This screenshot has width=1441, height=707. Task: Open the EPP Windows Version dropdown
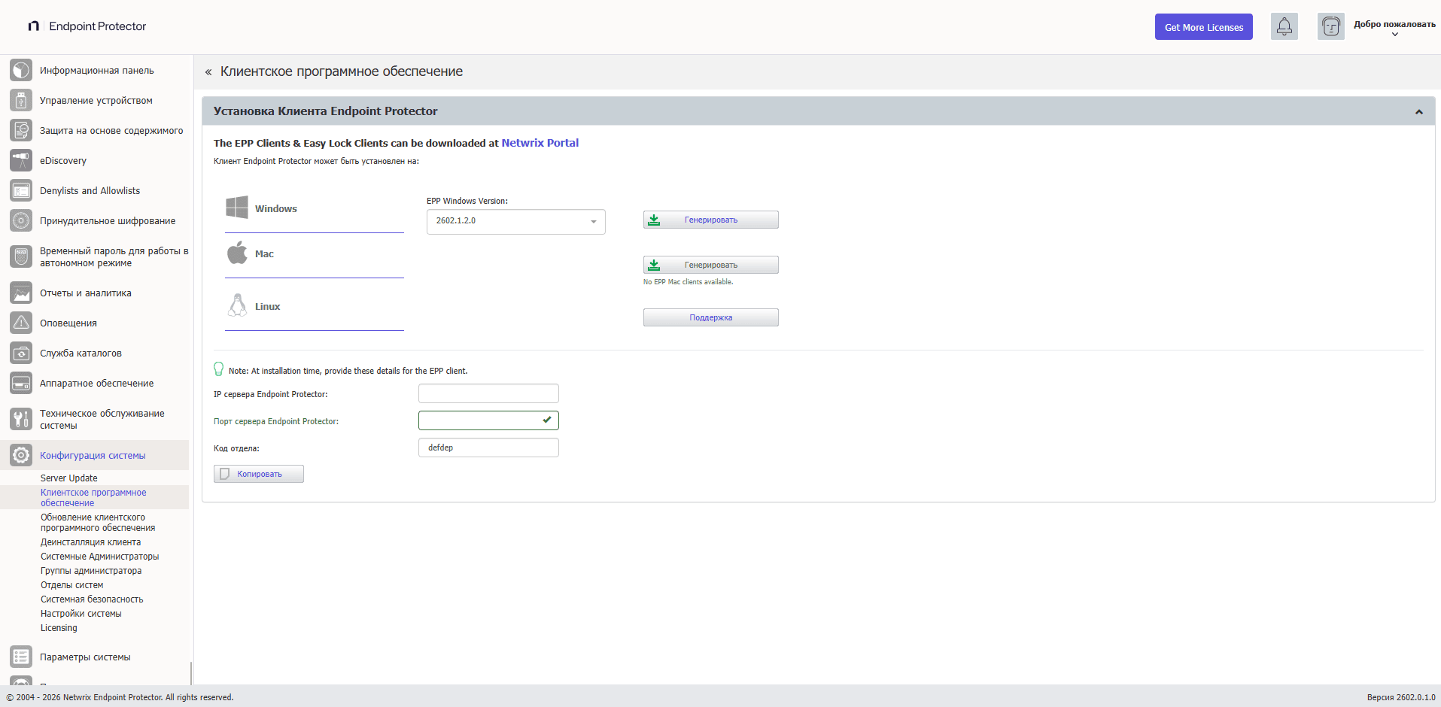point(516,221)
